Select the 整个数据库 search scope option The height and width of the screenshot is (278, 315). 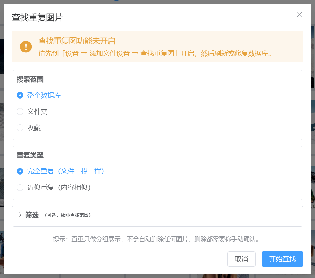[39, 95]
